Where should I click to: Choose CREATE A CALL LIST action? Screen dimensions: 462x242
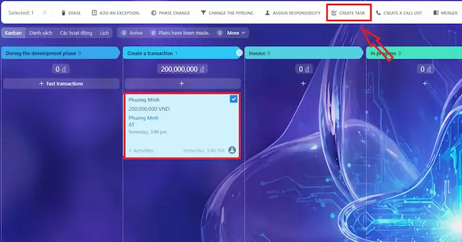pyautogui.click(x=403, y=13)
